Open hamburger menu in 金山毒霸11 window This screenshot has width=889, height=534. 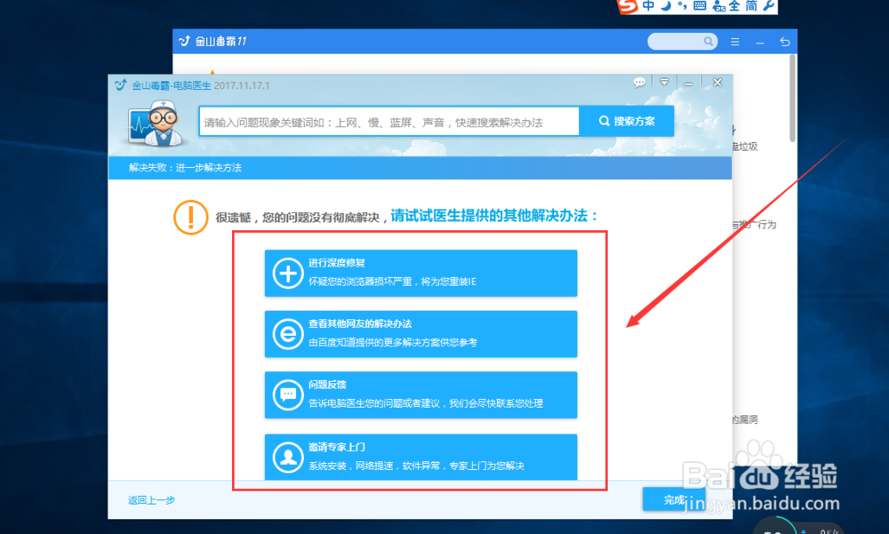pyautogui.click(x=735, y=42)
